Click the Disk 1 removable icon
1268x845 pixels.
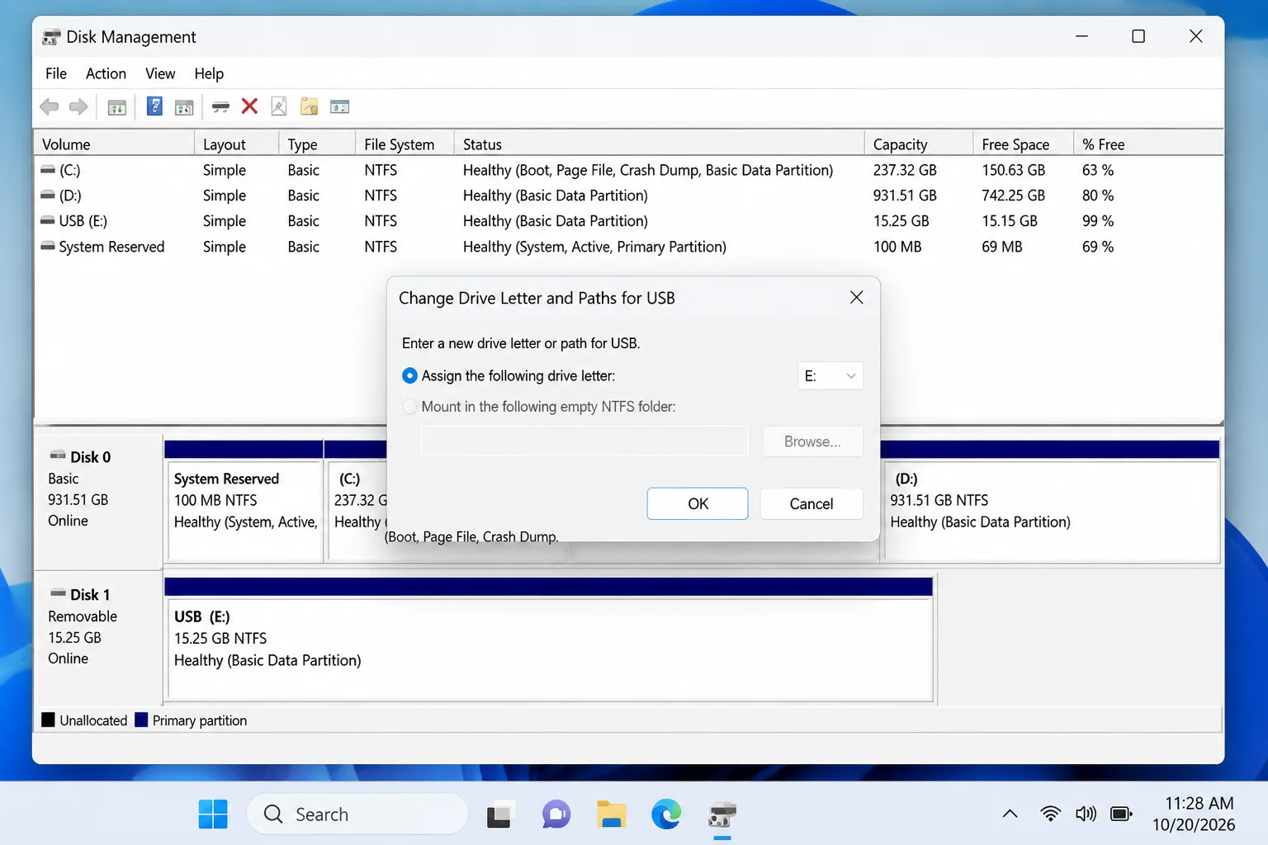tap(58, 592)
